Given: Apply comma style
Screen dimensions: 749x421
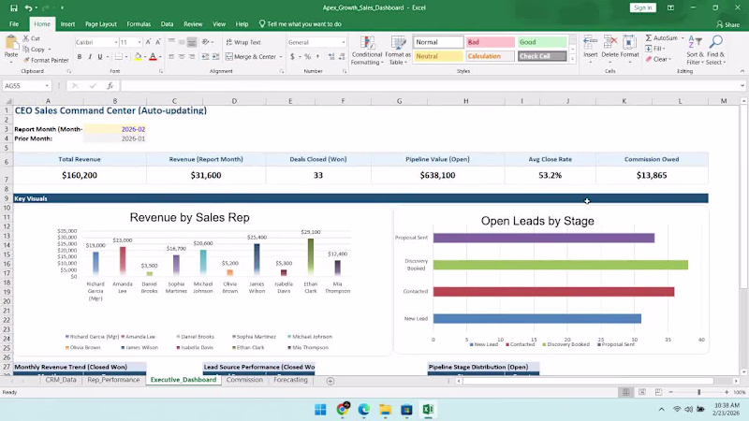Looking at the screenshot, I should (317, 57).
